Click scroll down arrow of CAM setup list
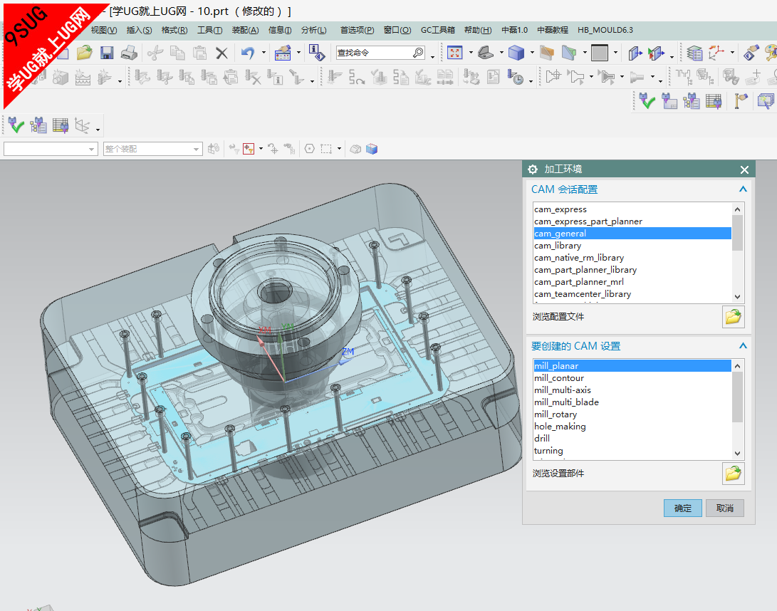Screen dimensions: 777x611 pos(737,453)
